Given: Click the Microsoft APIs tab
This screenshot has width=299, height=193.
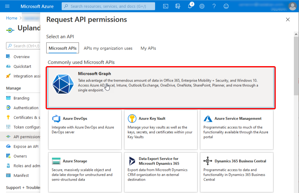Looking at the screenshot, I should point(63,48).
